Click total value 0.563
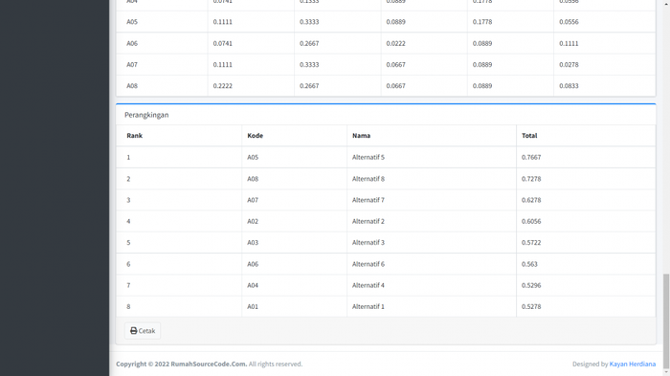670x376 pixels. click(x=529, y=264)
